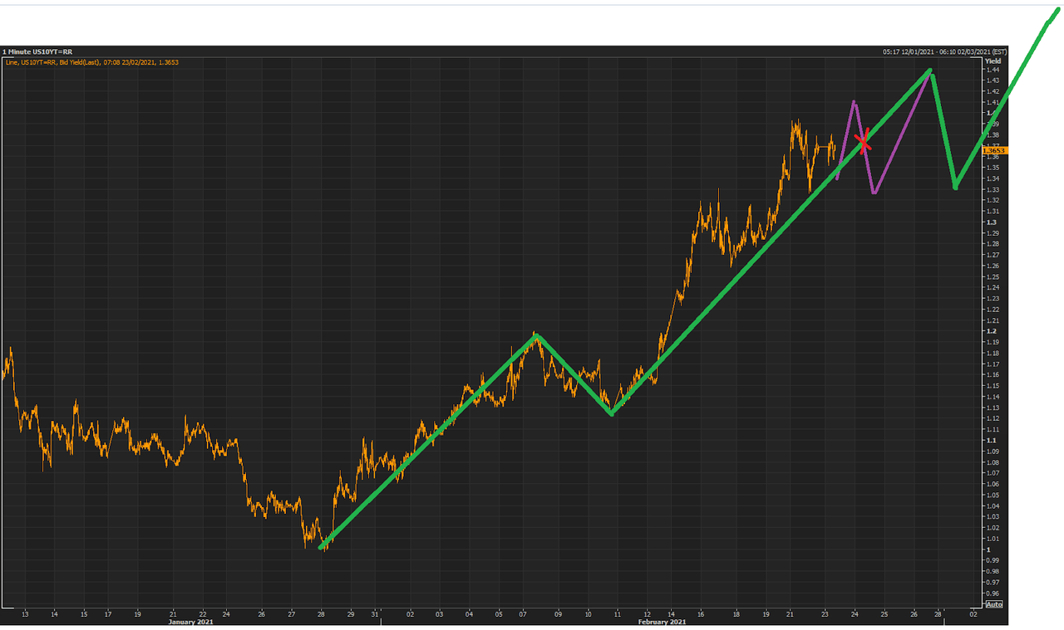Click the chart date range text
Viewport: 1064px width, 630px height.
coord(944,51)
